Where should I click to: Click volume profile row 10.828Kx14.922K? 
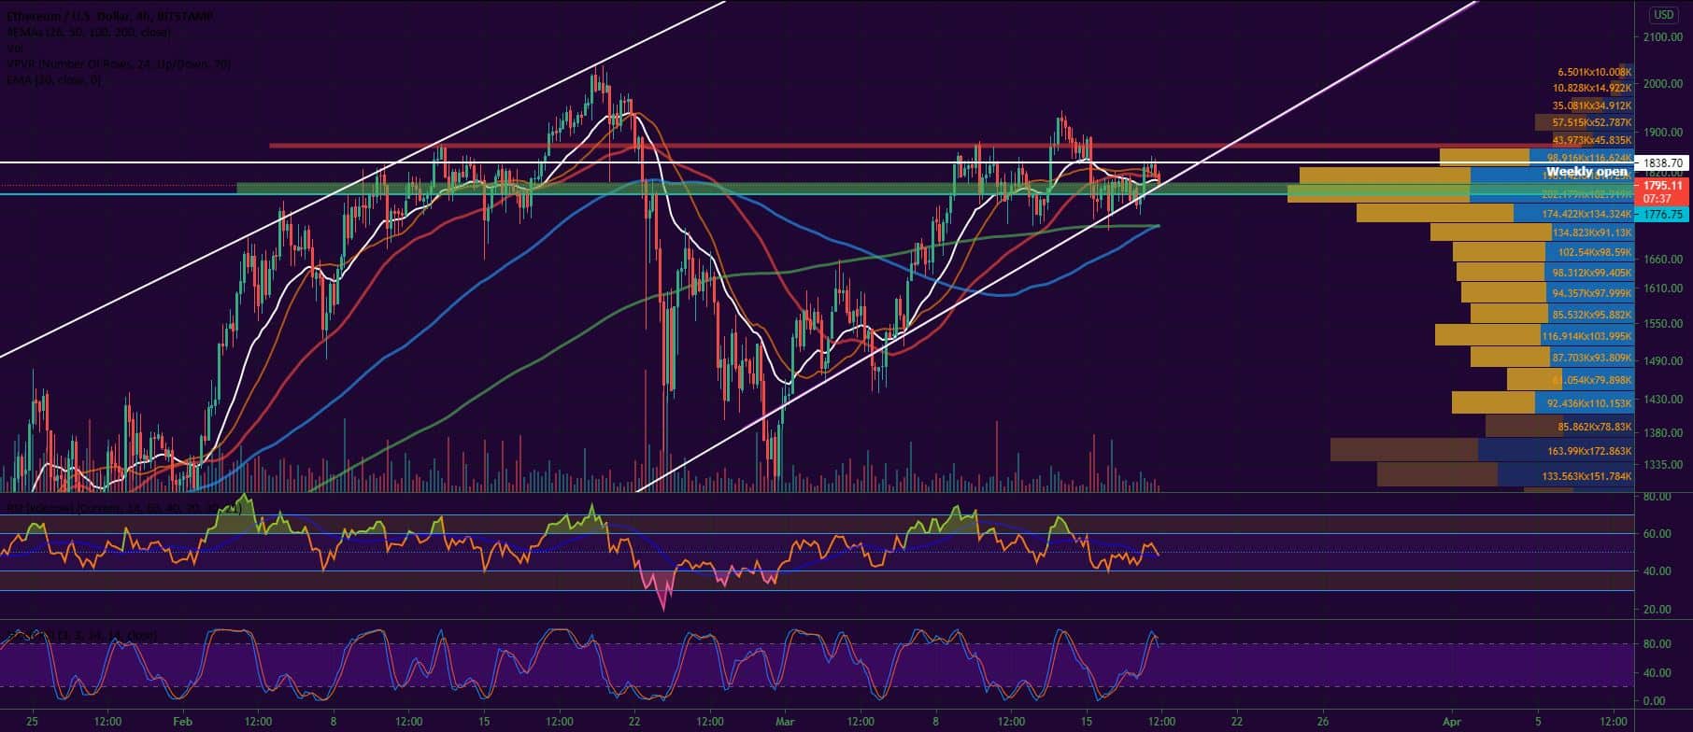click(1592, 89)
